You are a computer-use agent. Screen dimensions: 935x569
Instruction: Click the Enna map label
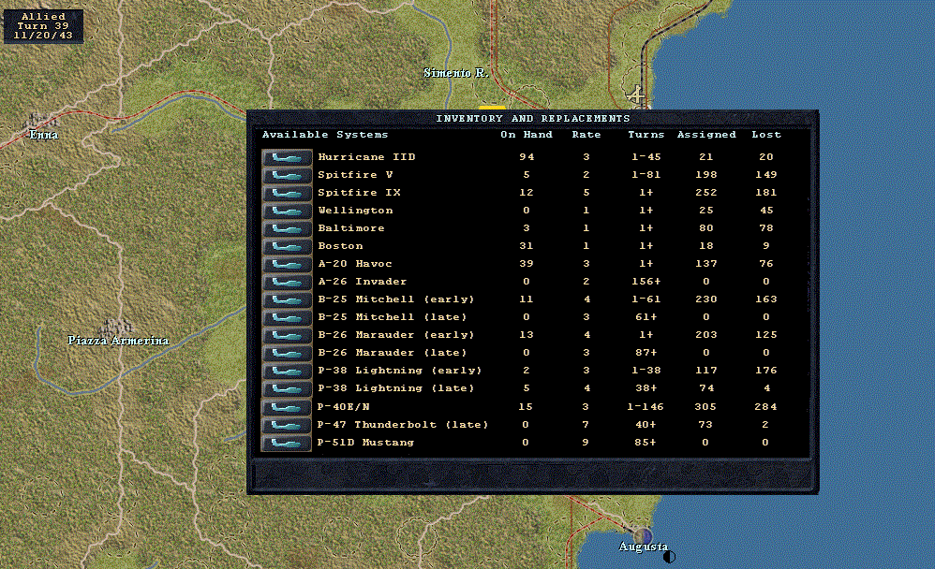(x=44, y=135)
